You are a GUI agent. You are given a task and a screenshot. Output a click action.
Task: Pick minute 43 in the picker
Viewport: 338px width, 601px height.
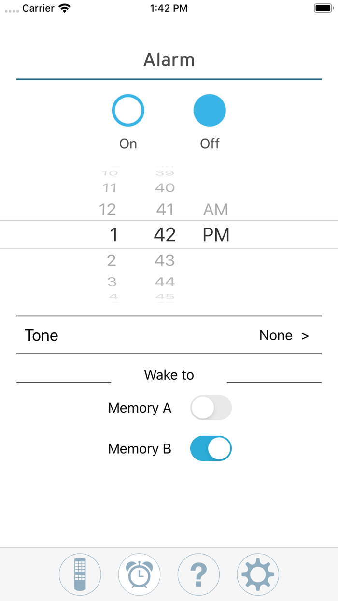(165, 260)
